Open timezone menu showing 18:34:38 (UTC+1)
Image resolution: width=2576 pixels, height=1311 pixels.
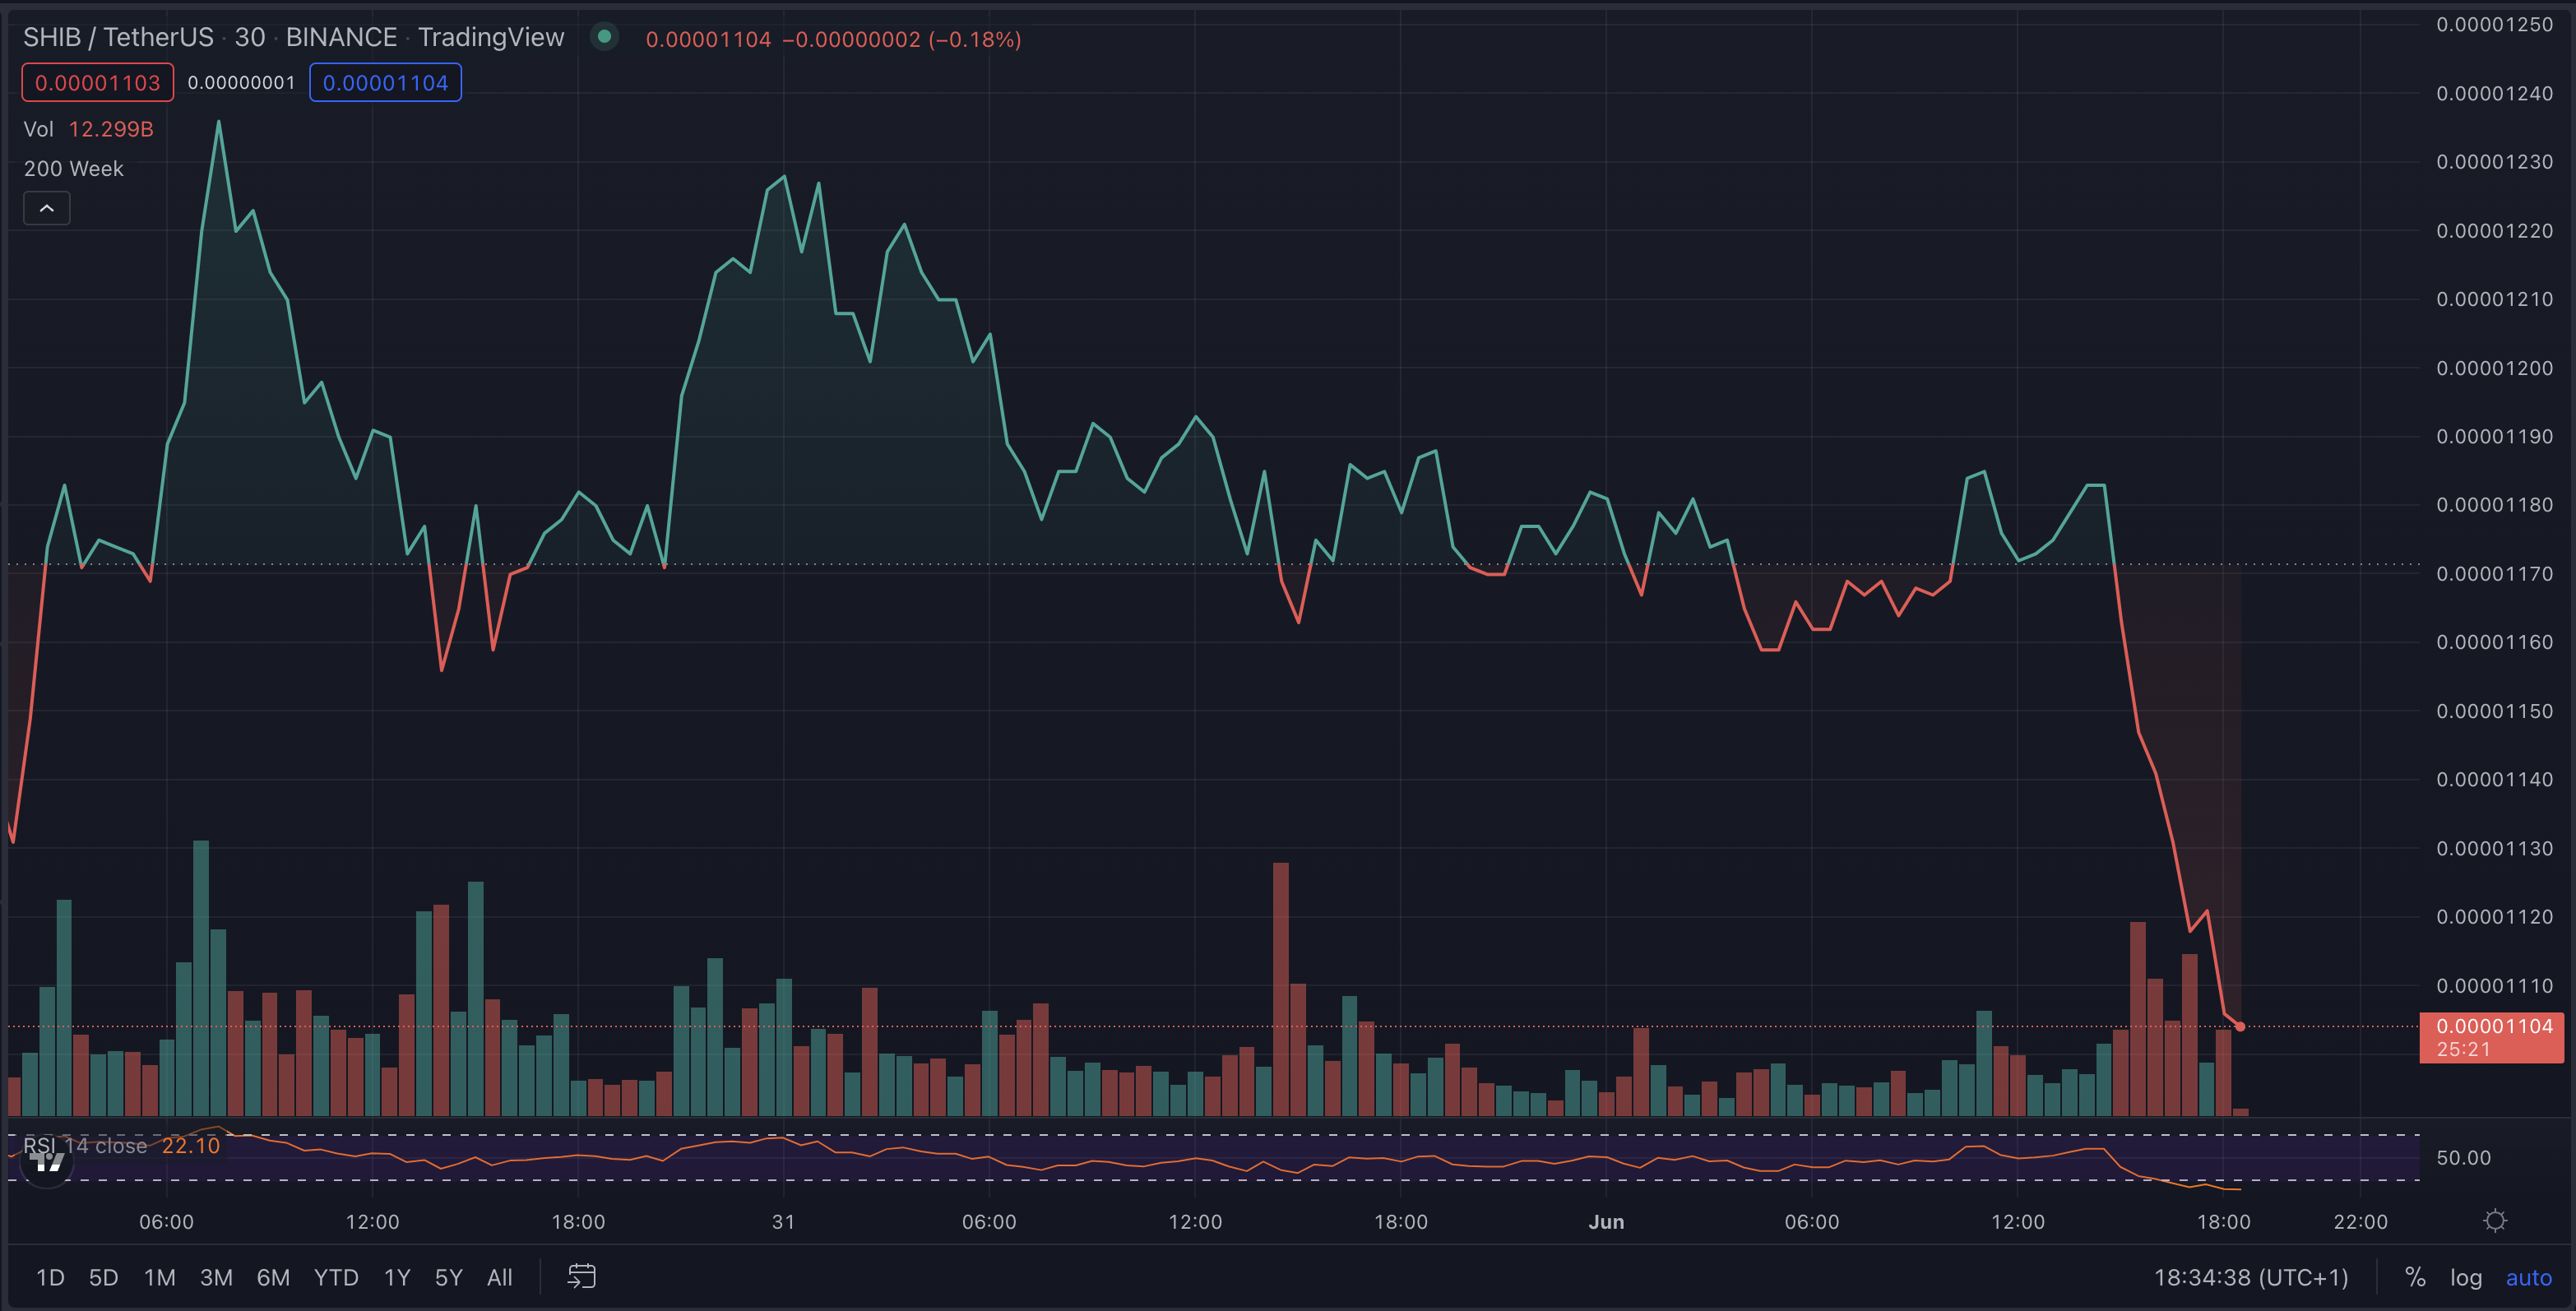point(2250,1278)
